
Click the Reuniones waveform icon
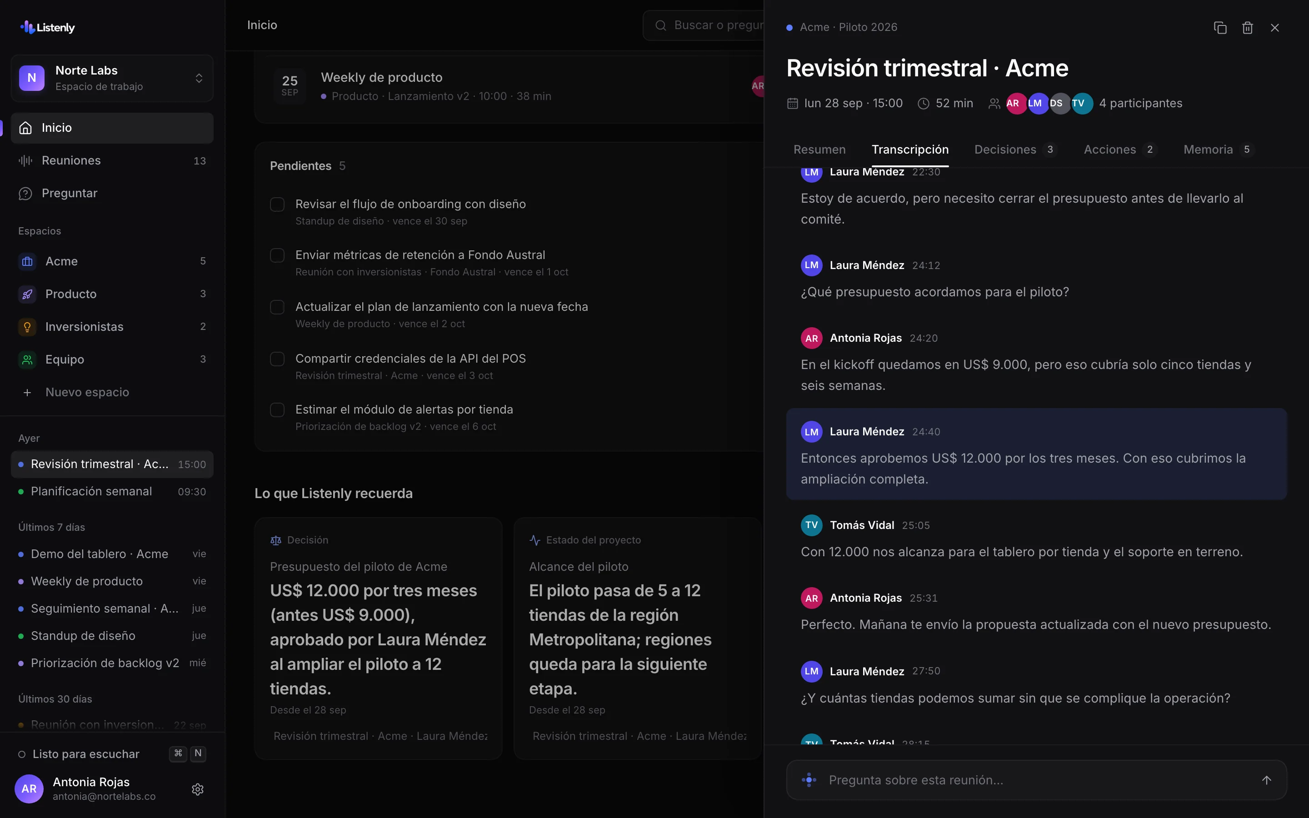(25, 161)
